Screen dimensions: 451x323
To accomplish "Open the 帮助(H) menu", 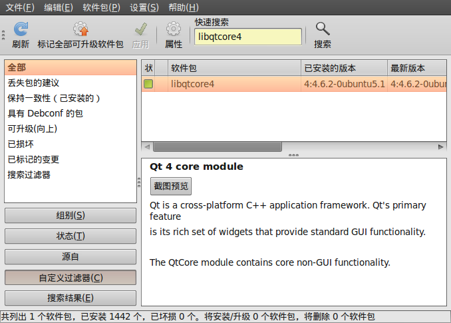I will (x=184, y=7).
